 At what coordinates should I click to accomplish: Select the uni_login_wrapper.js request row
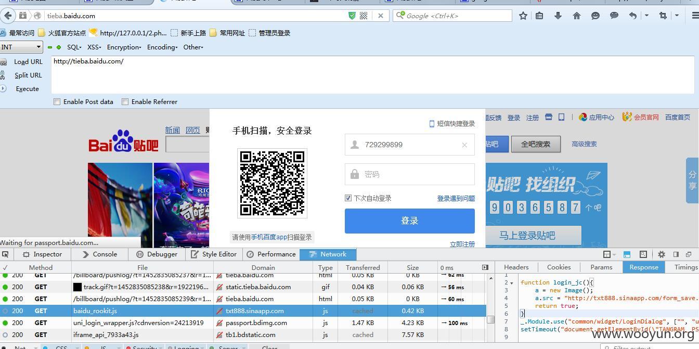[243, 323]
